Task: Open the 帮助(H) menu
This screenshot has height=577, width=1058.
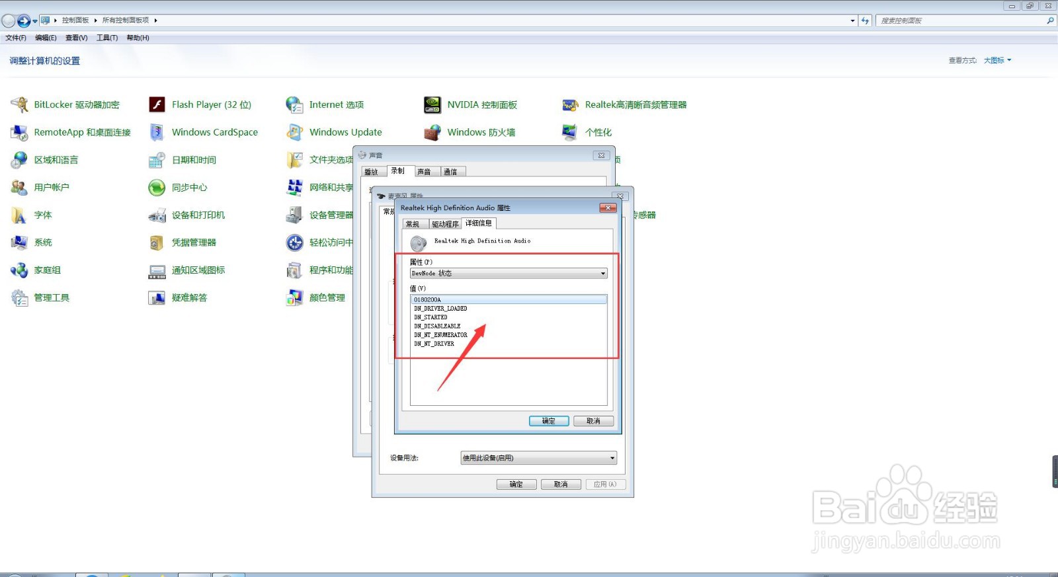Action: (x=138, y=38)
